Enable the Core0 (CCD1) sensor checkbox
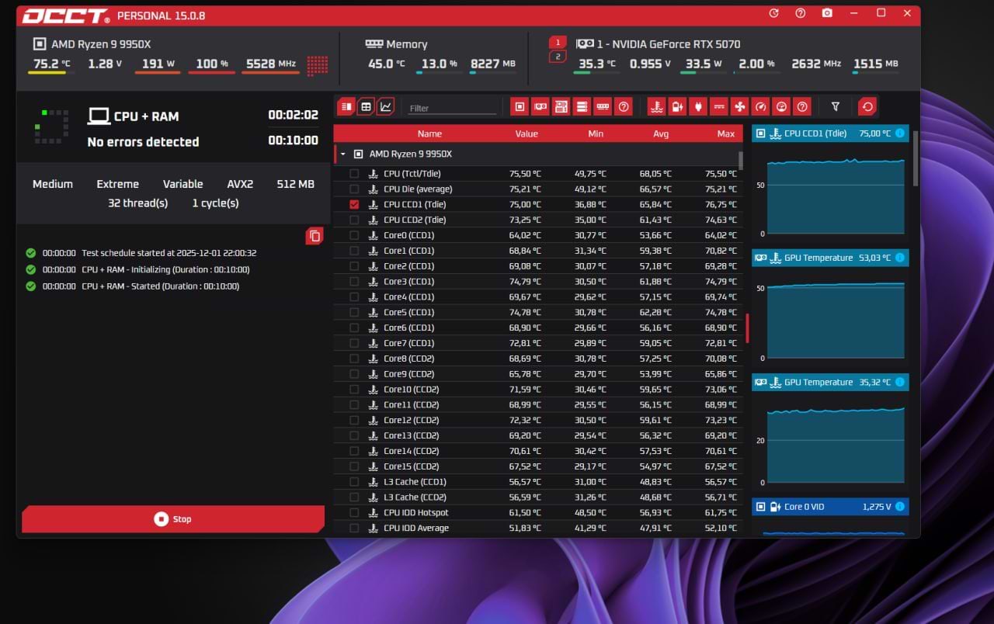This screenshot has width=994, height=624. click(x=354, y=235)
